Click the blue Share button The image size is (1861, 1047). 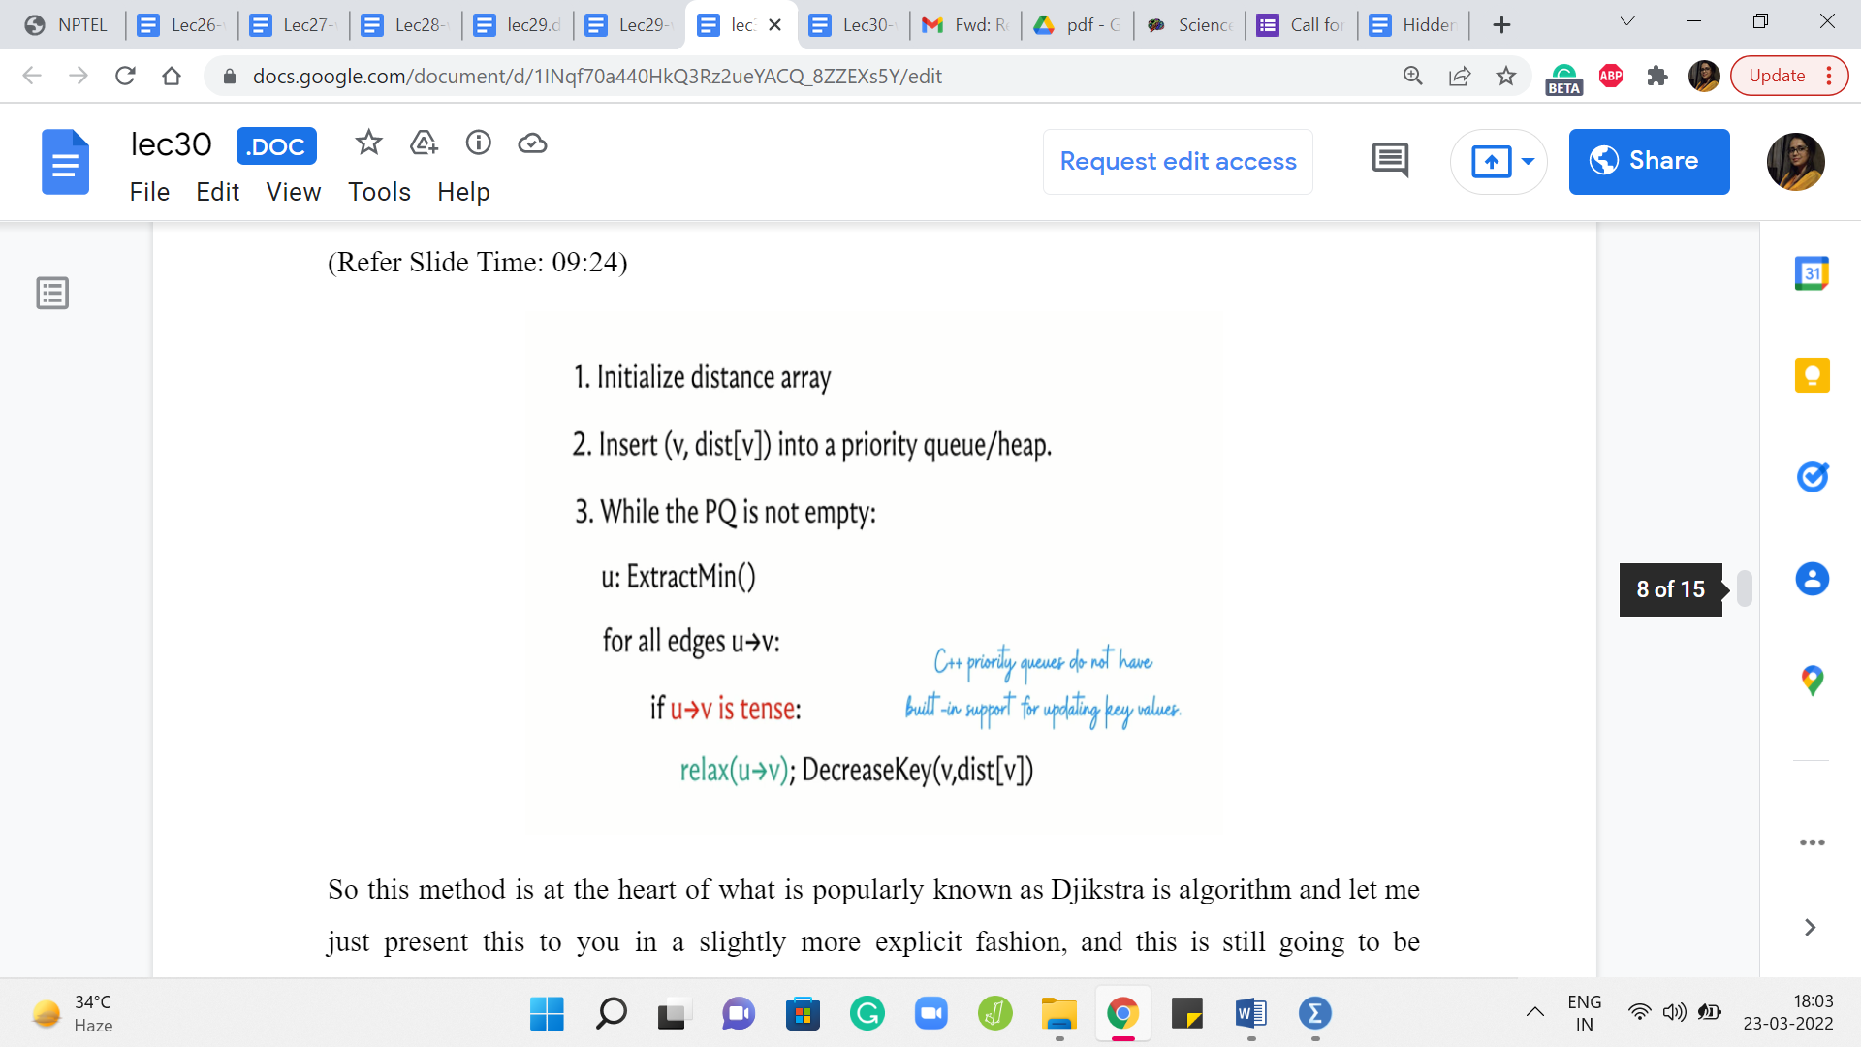[x=1649, y=162]
